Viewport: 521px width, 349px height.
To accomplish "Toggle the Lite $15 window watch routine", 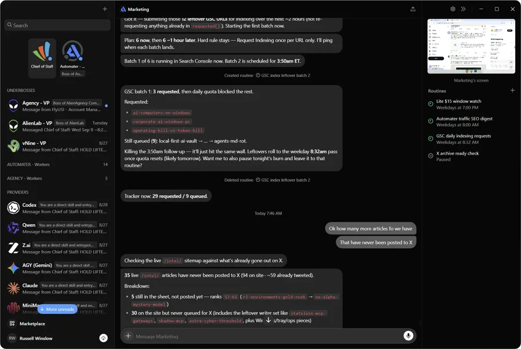I will (431, 104).
